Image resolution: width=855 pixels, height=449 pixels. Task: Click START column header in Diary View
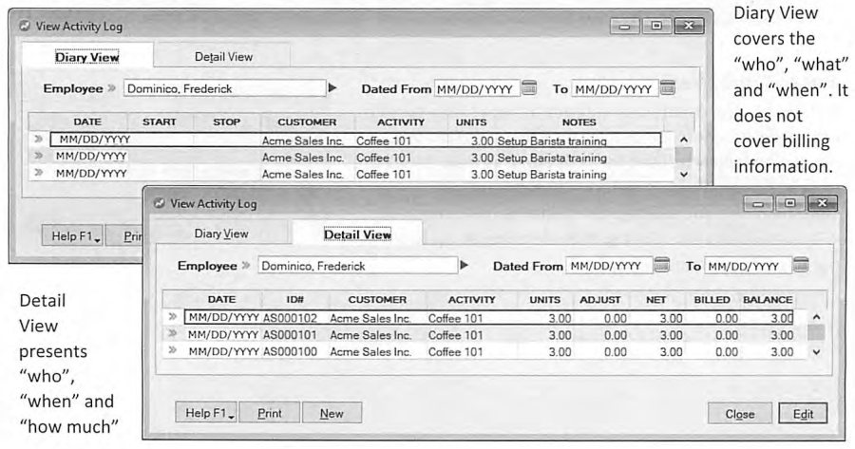coord(160,122)
